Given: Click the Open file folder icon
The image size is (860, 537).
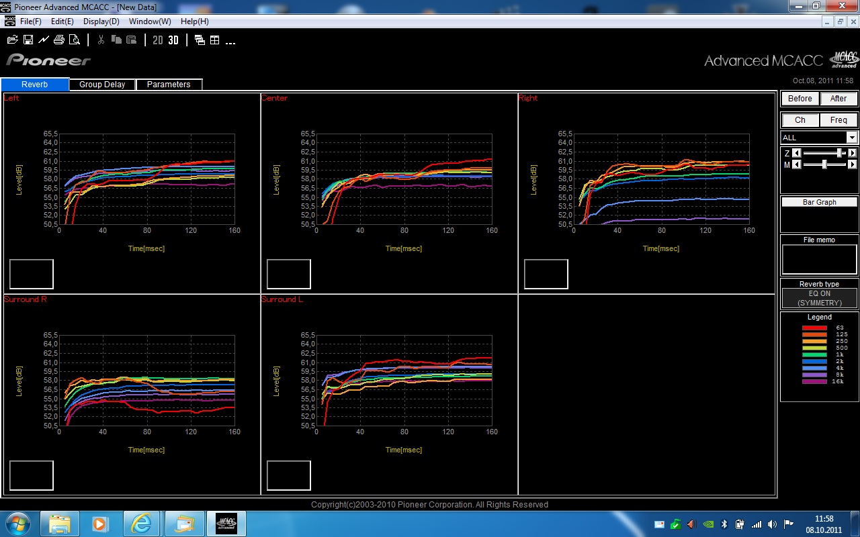Looking at the screenshot, I should tap(12, 40).
